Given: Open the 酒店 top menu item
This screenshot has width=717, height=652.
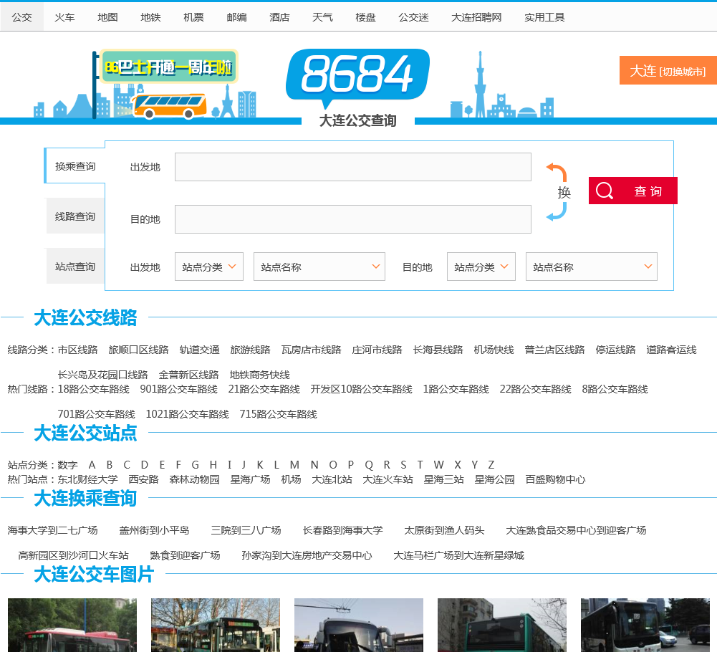Looking at the screenshot, I should (279, 17).
